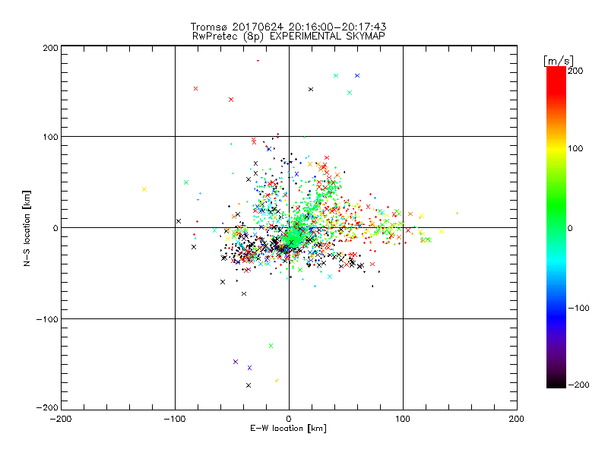Click the x-axis tick label '-200'
Screen dimensions: 608x456
tap(61, 420)
